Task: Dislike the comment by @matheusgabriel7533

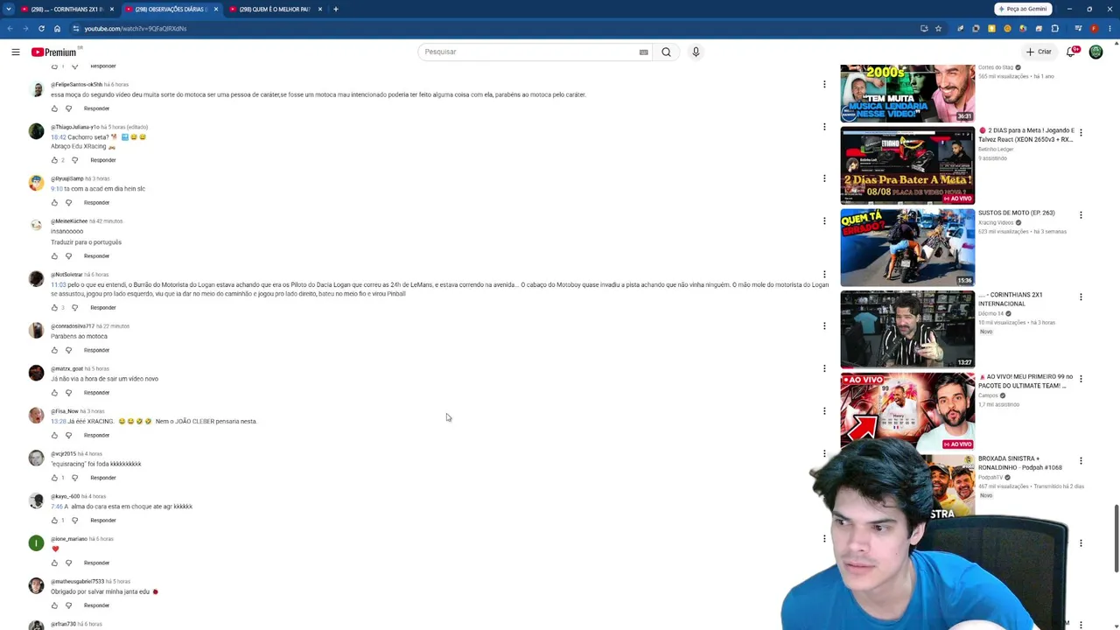Action: (68, 605)
